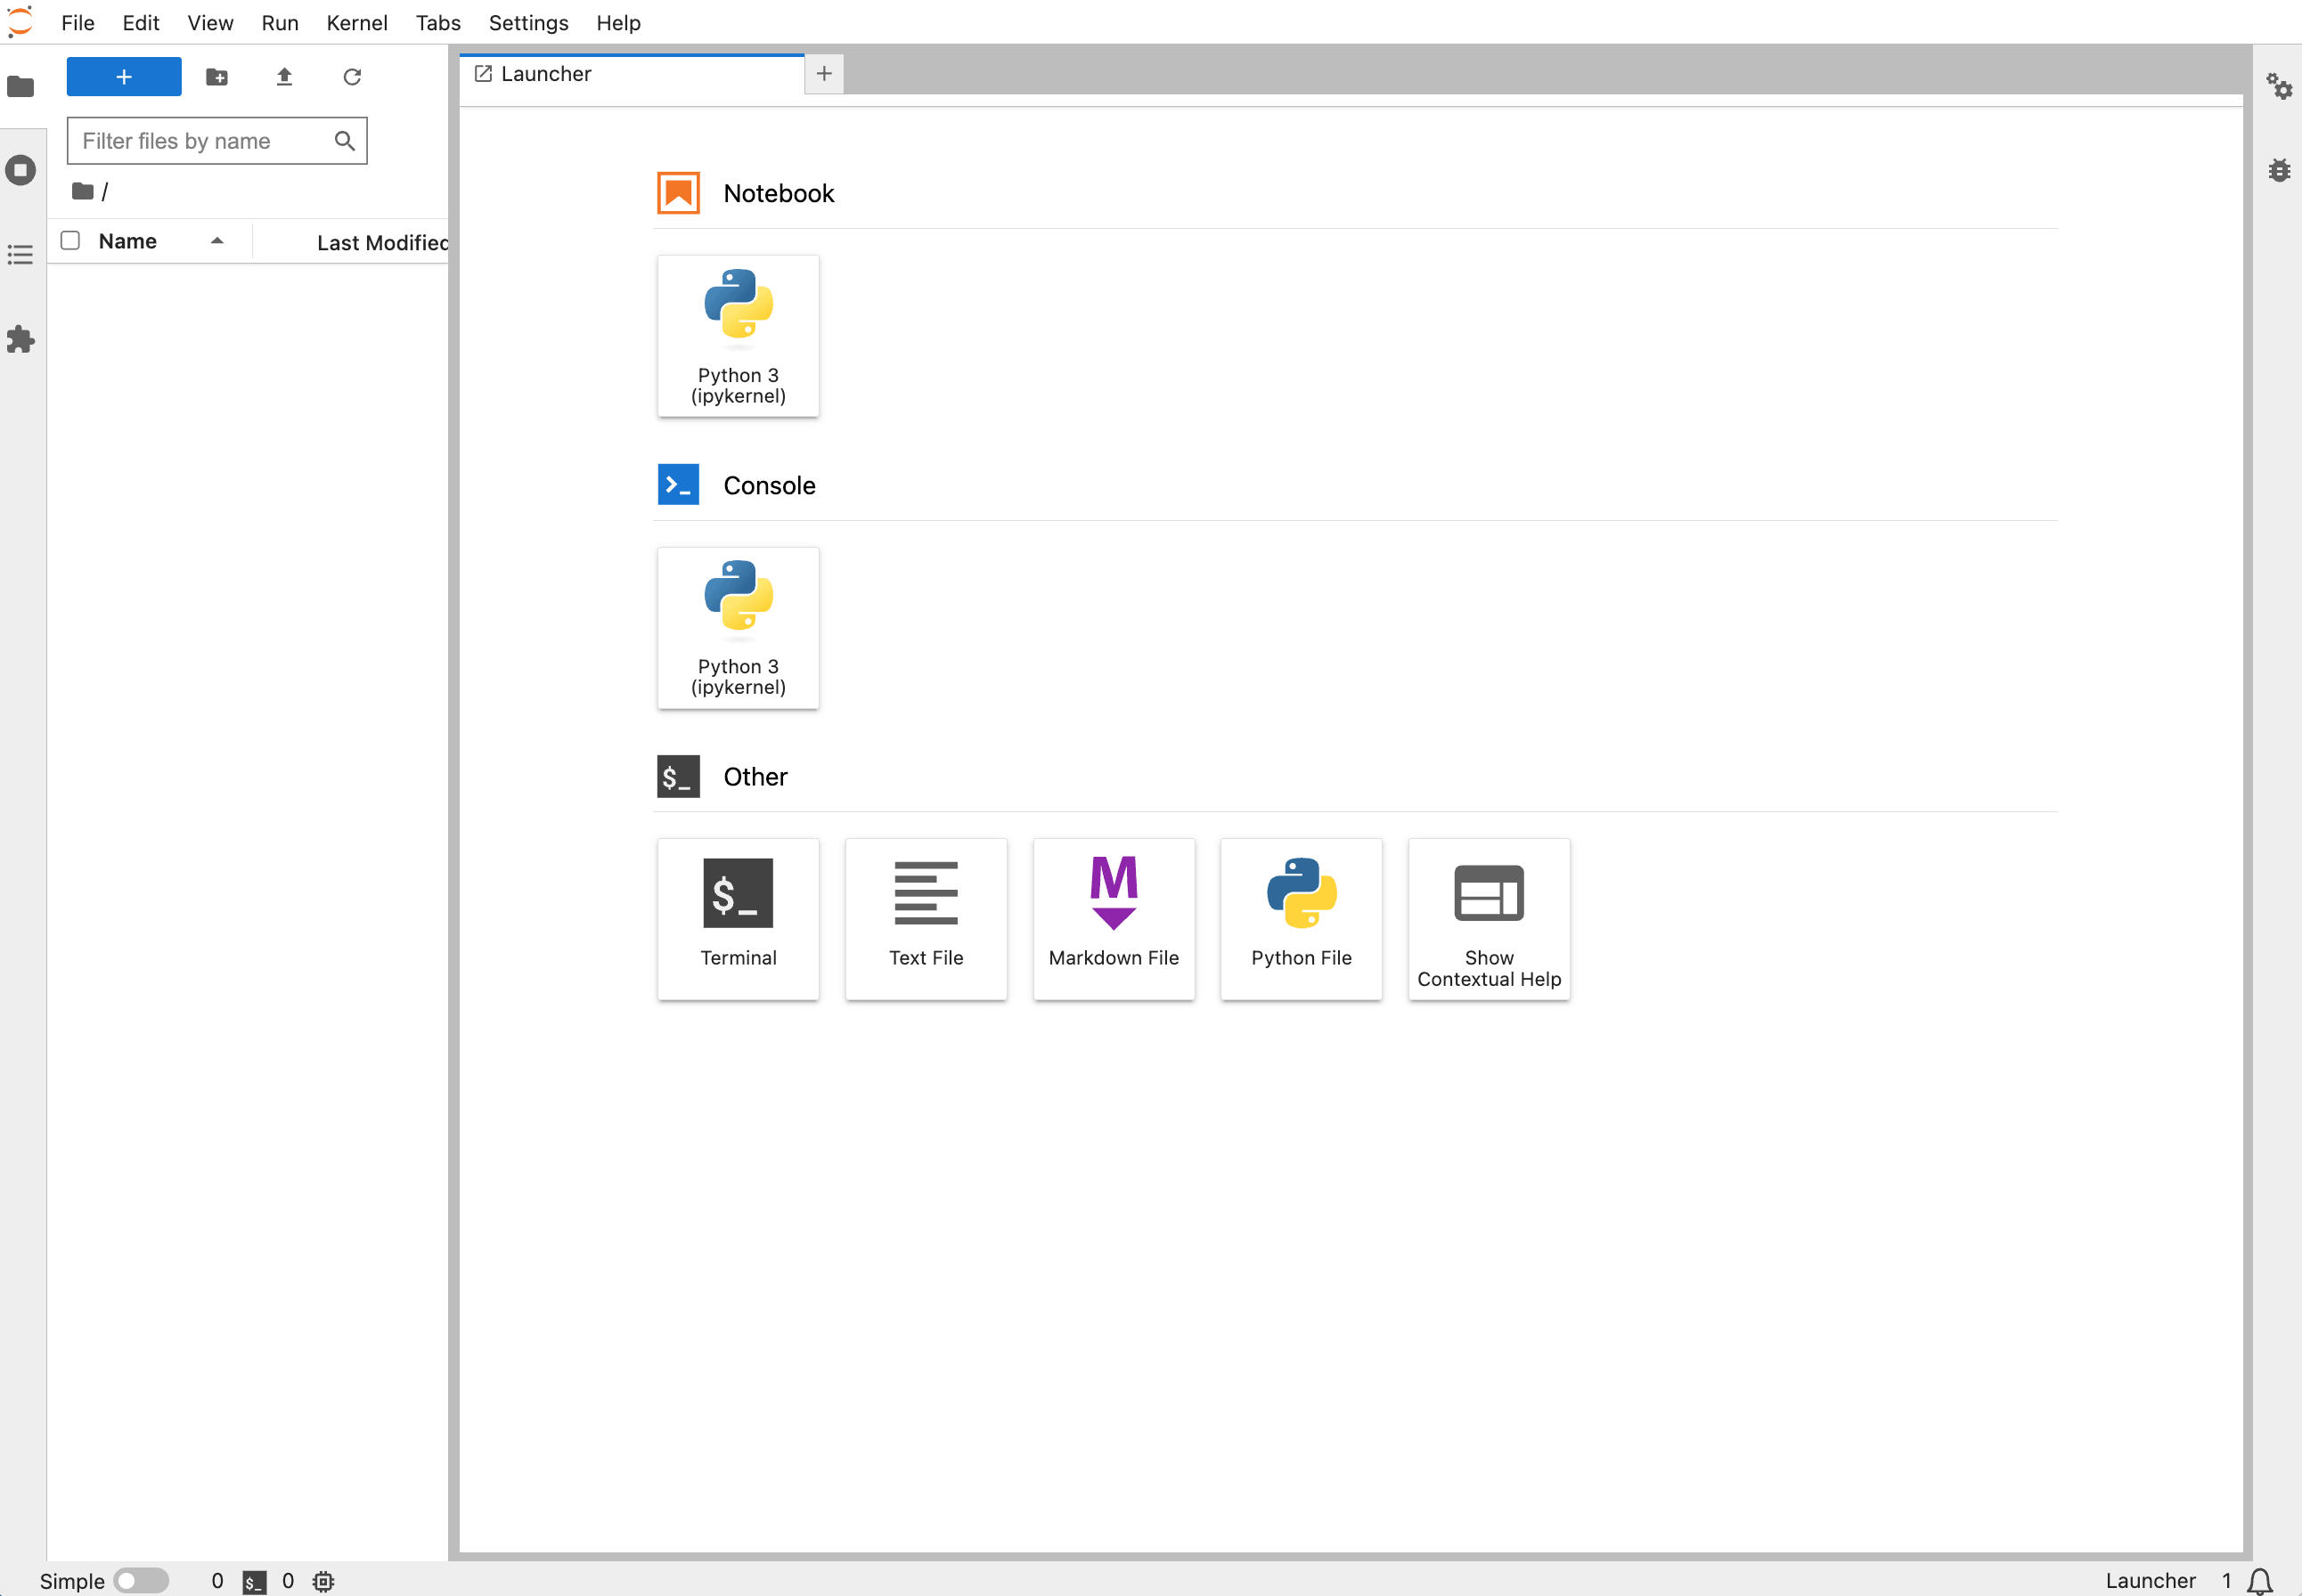Open the Property Inspector gears icon
This screenshot has width=2302, height=1596.
click(x=2279, y=87)
